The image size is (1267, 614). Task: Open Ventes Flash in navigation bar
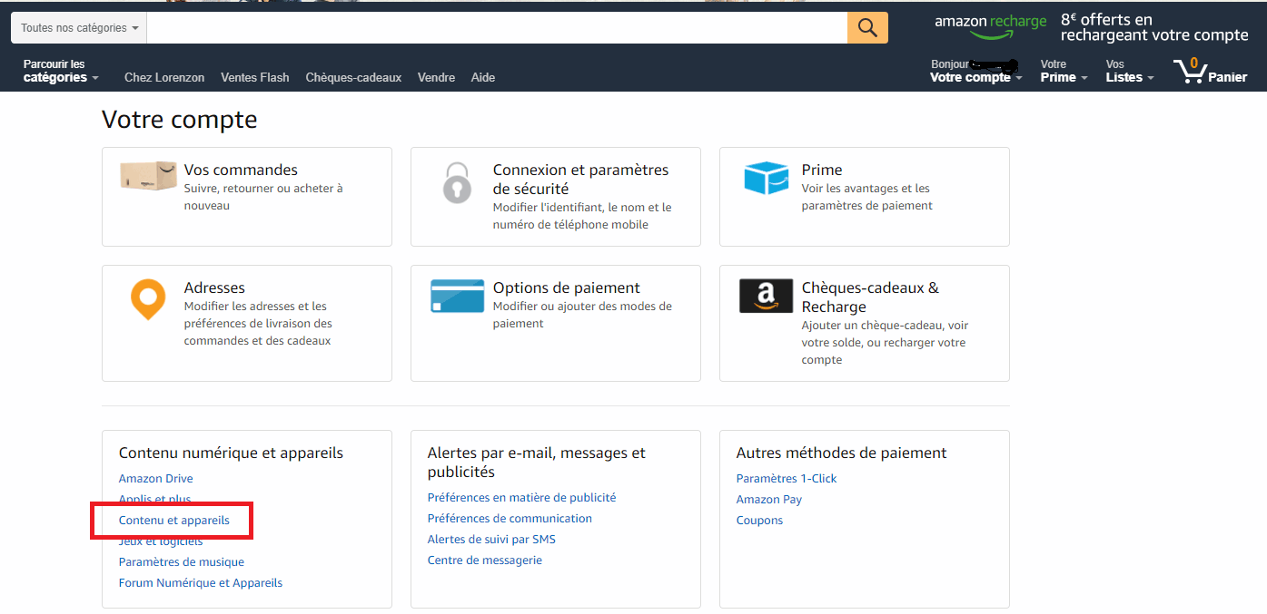(x=255, y=77)
